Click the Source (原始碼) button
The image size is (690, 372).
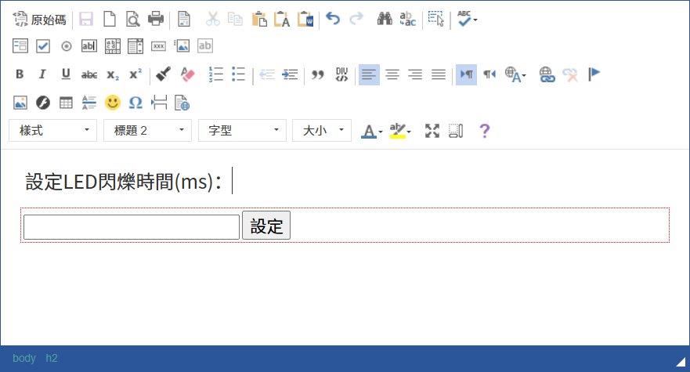pos(40,19)
